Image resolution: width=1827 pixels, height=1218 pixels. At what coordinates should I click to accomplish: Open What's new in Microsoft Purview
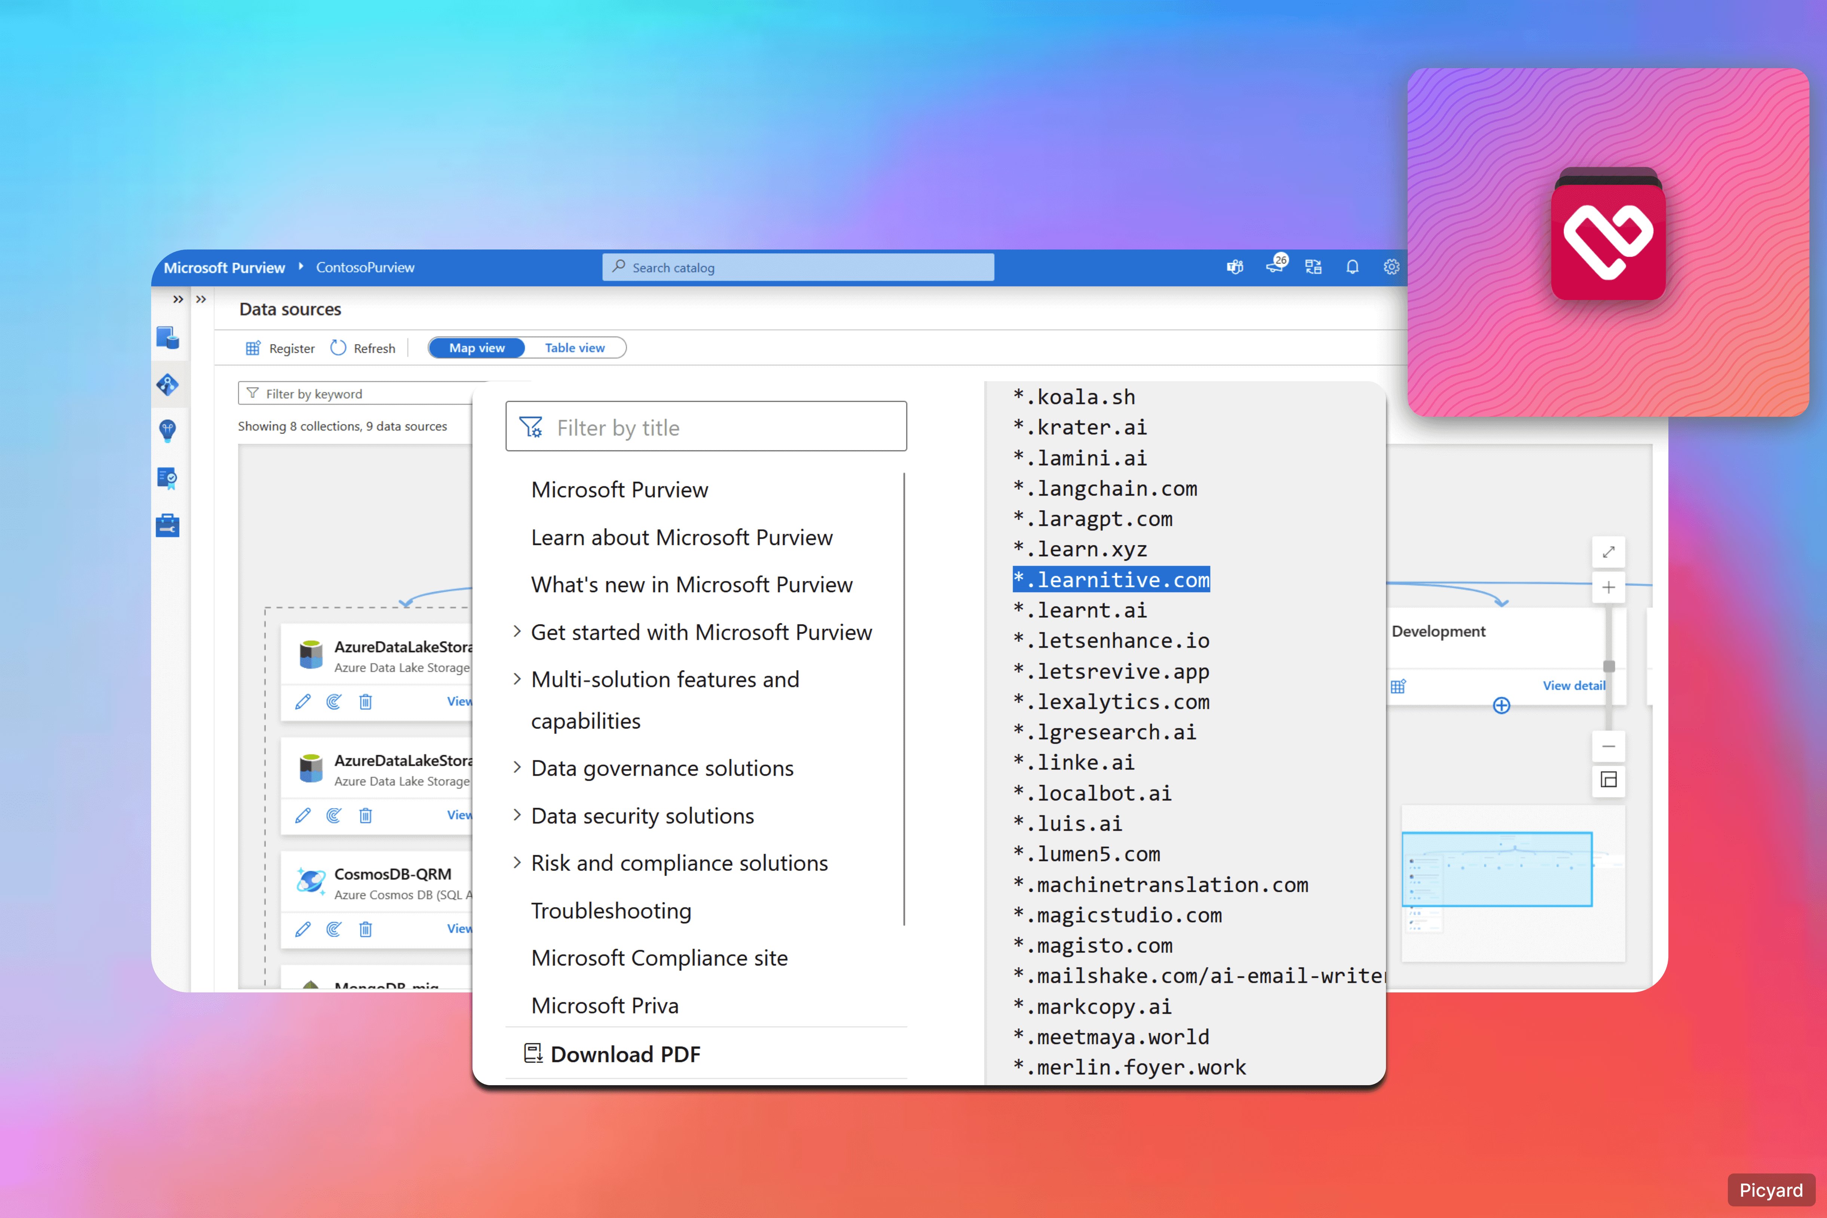[691, 585]
